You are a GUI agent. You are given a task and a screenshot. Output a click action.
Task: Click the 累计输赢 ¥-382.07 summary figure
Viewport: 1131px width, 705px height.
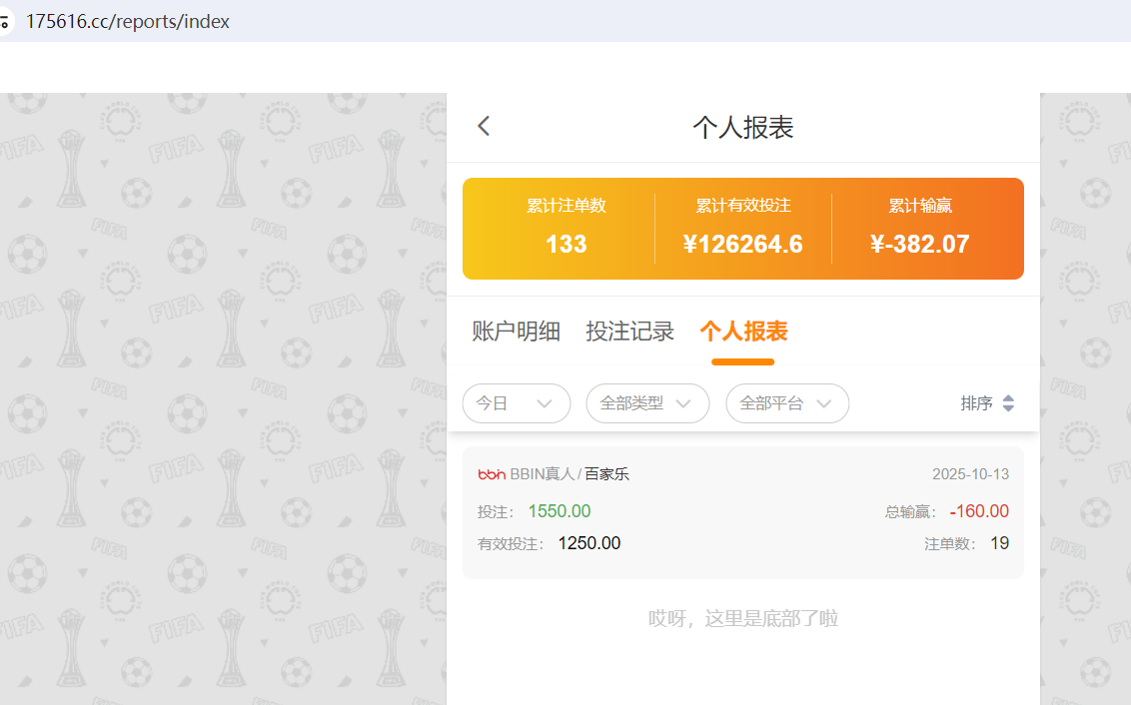[919, 243]
